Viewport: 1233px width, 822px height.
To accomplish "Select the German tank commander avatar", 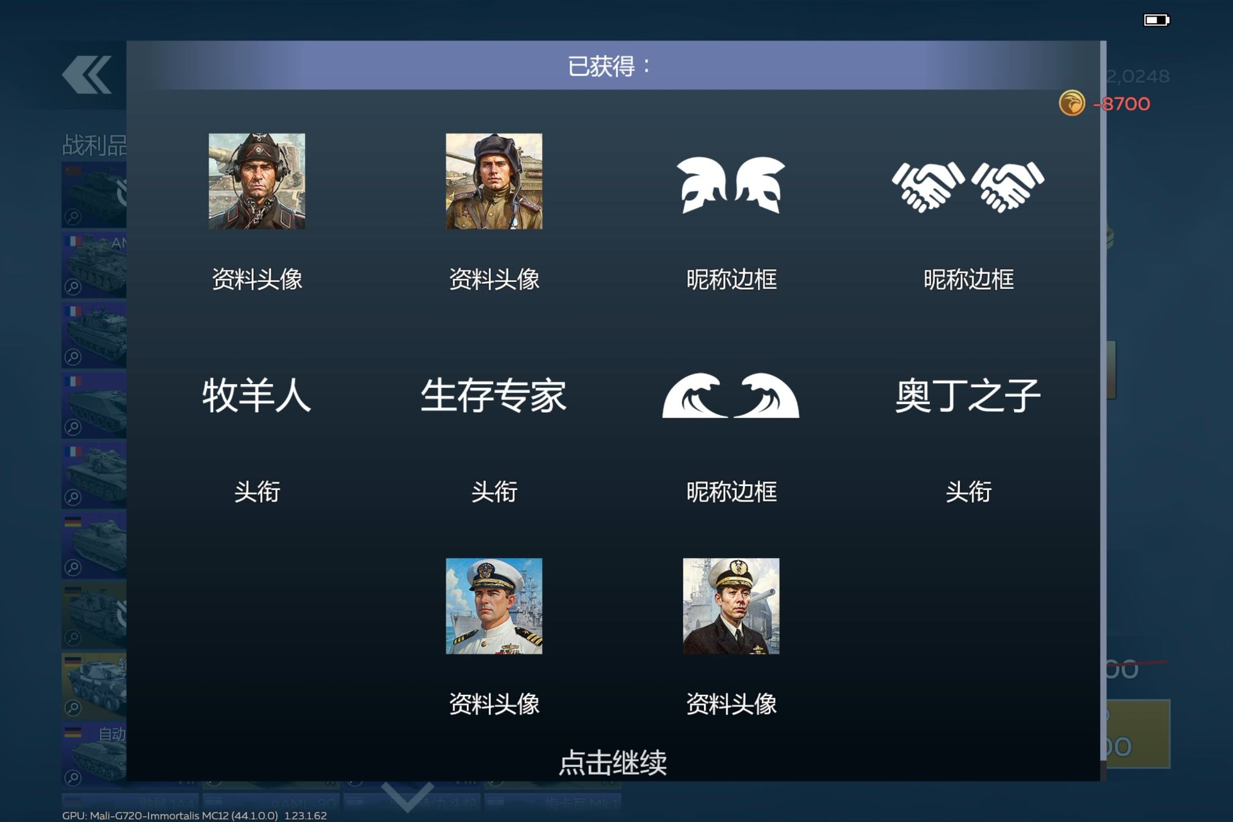I will [257, 181].
